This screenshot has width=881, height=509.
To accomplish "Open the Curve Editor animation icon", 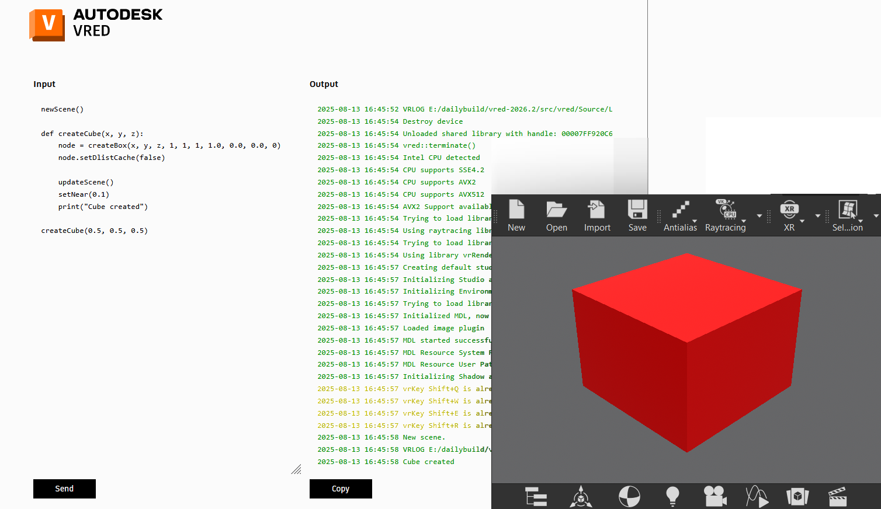I will pyautogui.click(x=756, y=497).
